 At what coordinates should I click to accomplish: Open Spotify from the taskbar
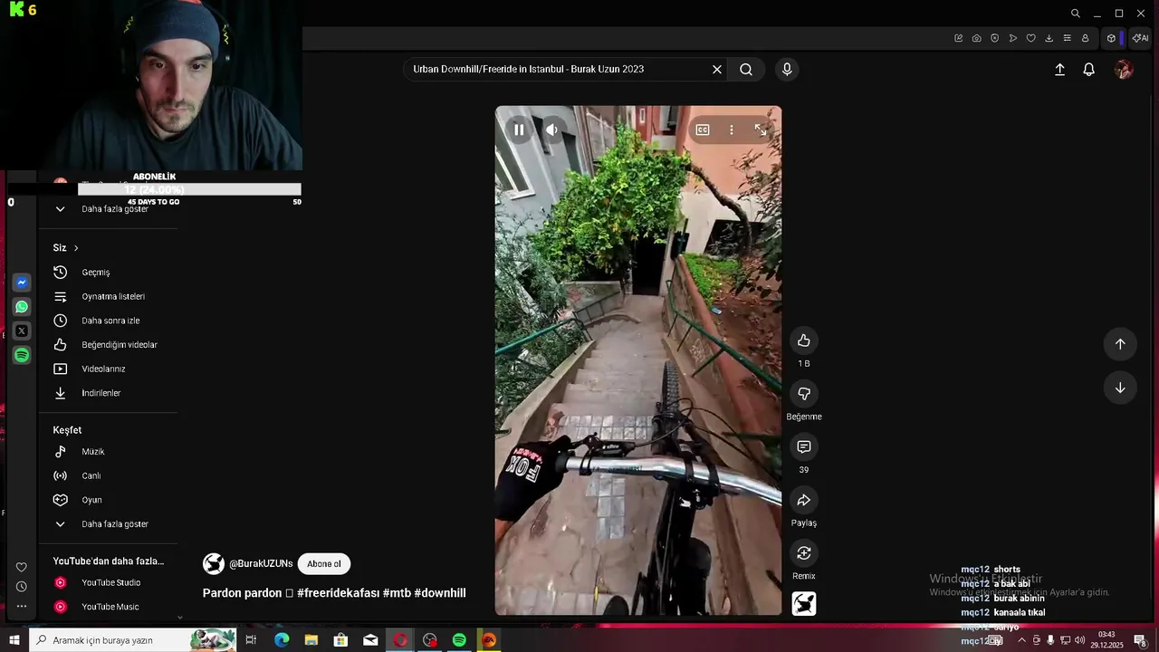[x=459, y=640]
